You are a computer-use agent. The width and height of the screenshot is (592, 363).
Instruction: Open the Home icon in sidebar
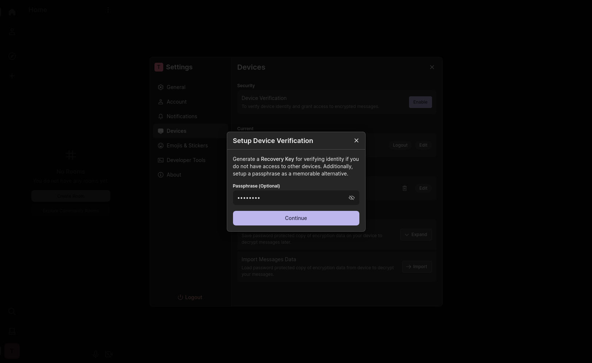12,12
